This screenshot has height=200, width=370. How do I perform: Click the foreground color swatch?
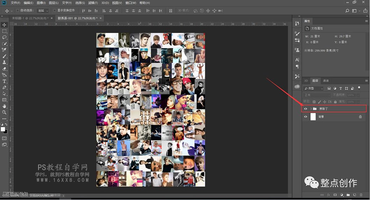tap(3, 129)
